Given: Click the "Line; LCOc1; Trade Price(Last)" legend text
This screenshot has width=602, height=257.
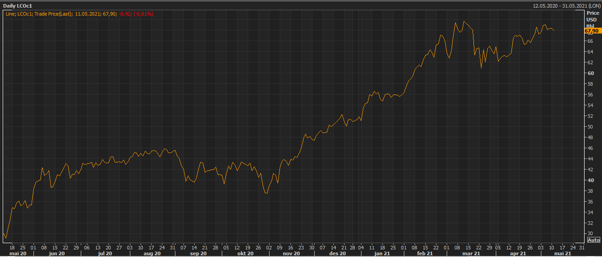Looking at the screenshot, I should (x=39, y=14).
